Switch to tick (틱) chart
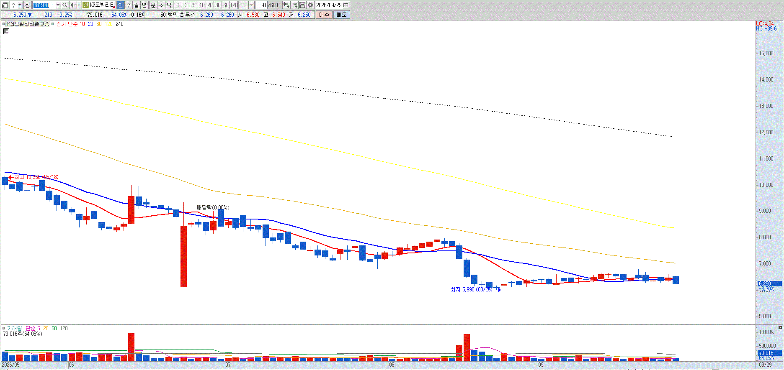This screenshot has height=370, width=784. click(x=169, y=5)
